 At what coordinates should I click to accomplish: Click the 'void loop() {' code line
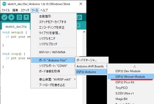coord(14,54)
